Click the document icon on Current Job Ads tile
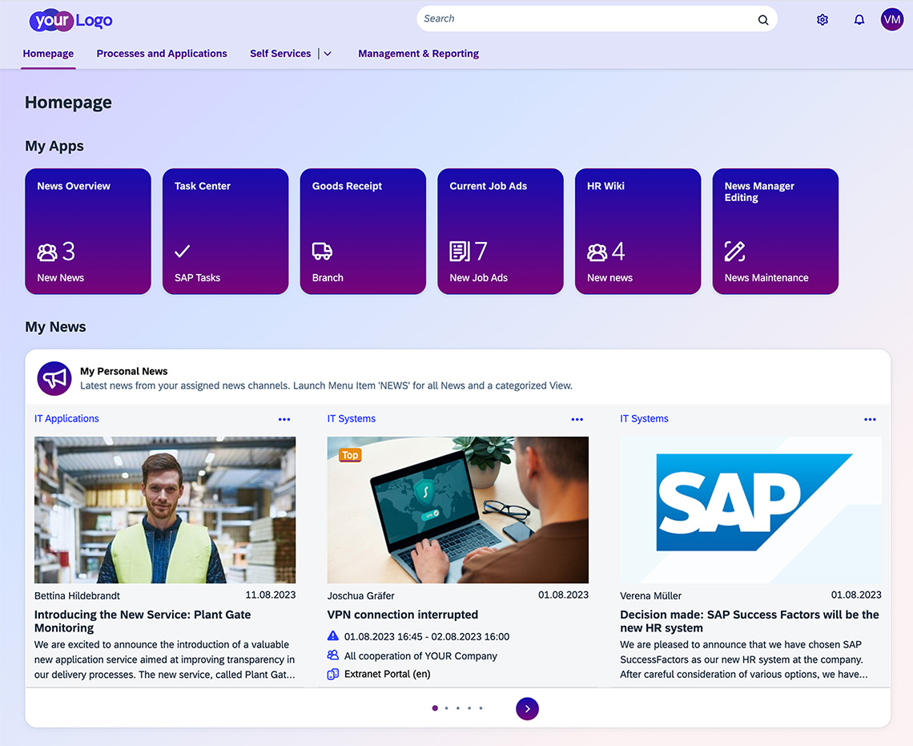 (460, 252)
